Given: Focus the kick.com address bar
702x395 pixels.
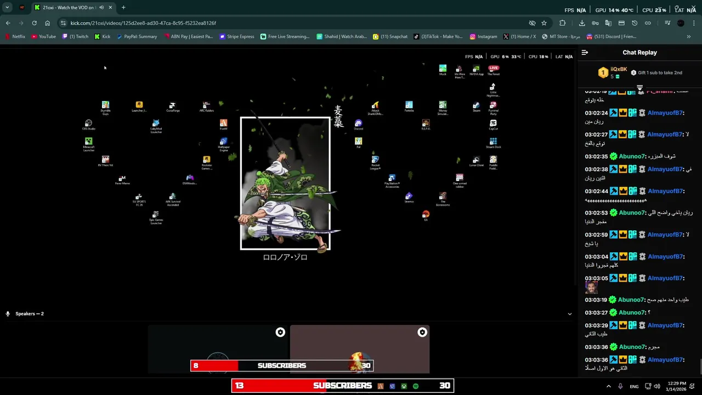Looking at the screenshot, I should (x=296, y=23).
